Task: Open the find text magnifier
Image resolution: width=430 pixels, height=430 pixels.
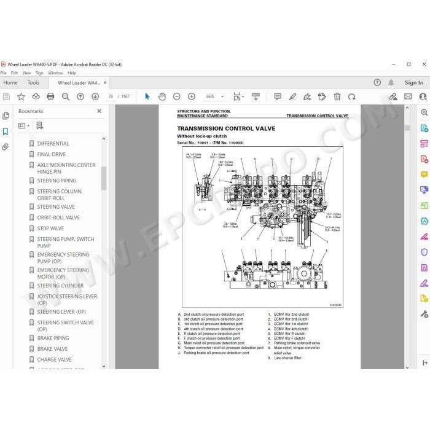Action: (x=66, y=96)
